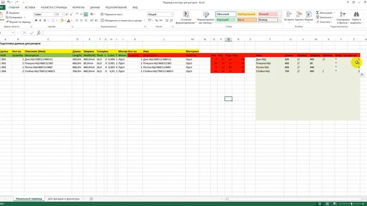
Task: Align text left in the cell
Action: [77, 21]
